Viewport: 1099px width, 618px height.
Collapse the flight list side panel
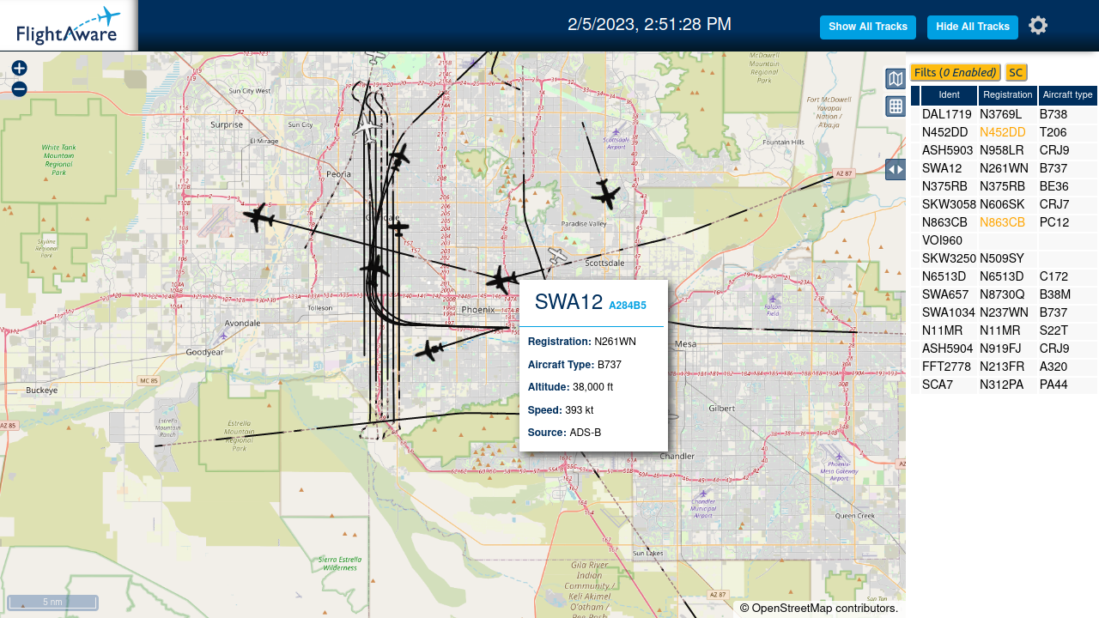(x=896, y=169)
